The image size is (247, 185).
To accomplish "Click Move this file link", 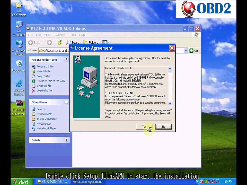I will tap(43, 71).
